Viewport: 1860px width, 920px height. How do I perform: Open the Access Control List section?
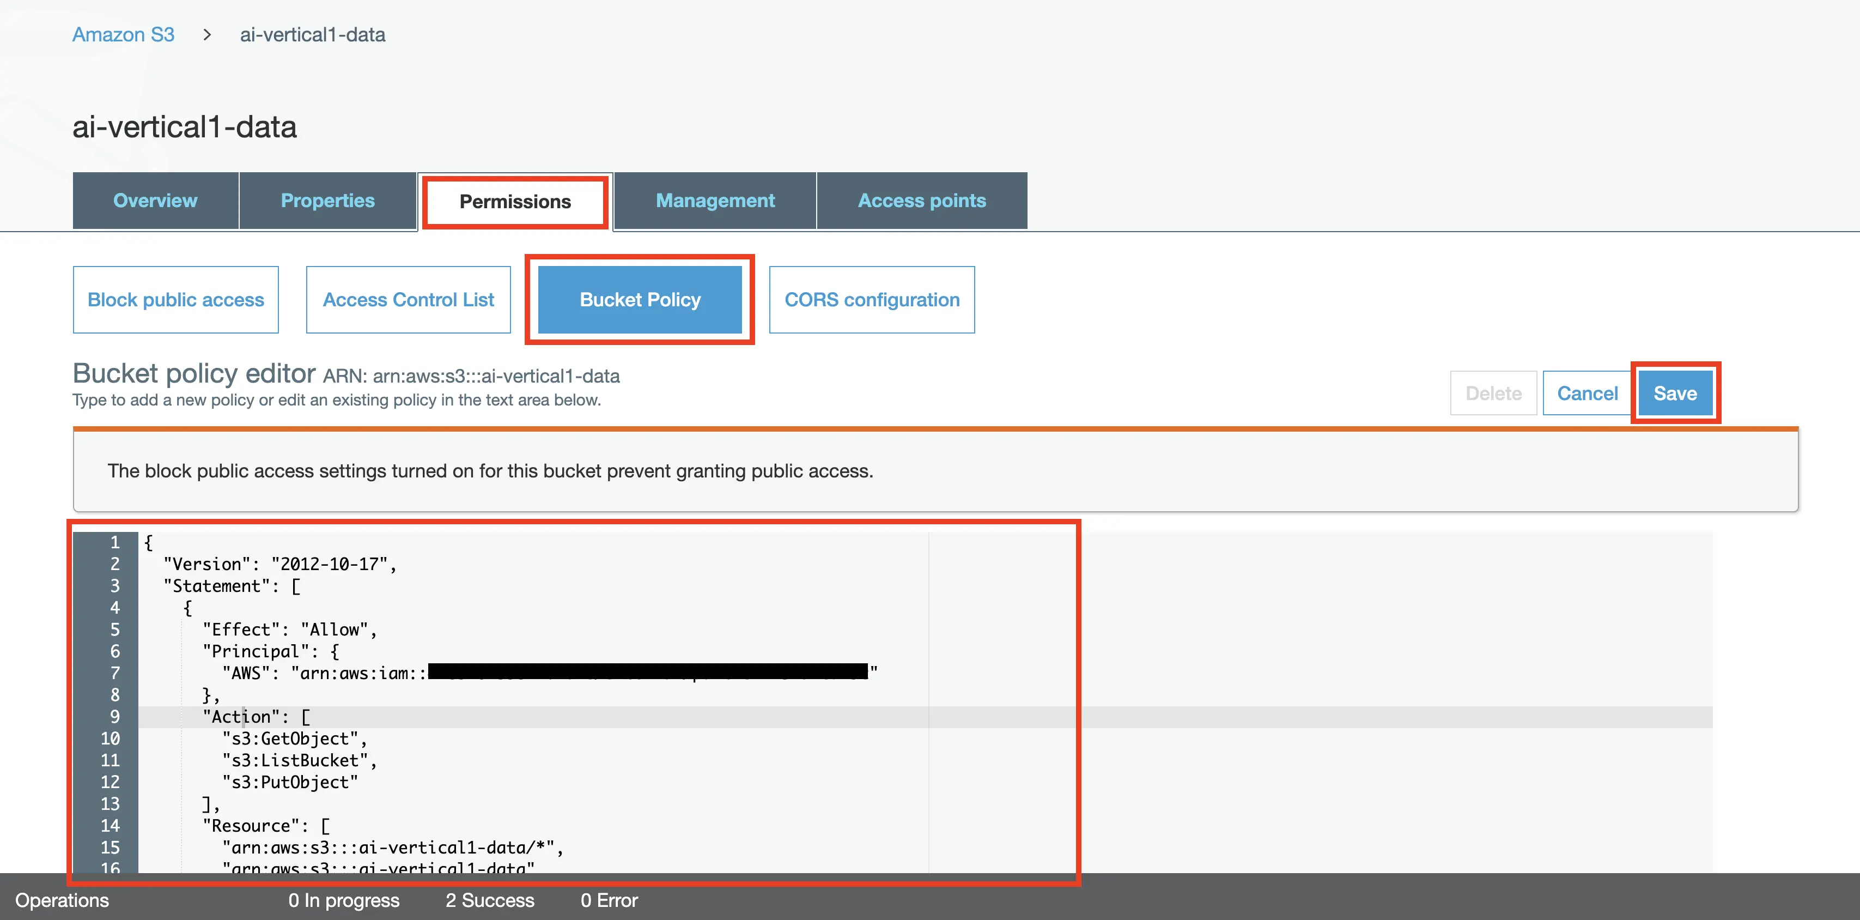click(408, 300)
